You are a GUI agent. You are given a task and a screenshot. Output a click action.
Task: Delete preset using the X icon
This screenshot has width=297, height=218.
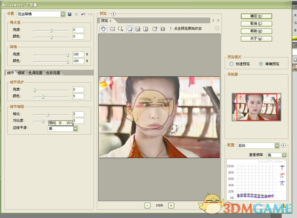76,14
